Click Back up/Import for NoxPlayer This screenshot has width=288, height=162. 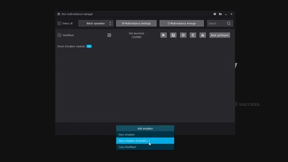coord(220,35)
